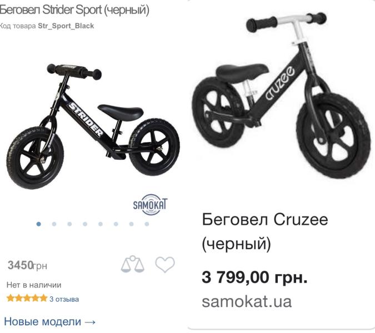Show the fourth carousel slide dot
The height and width of the screenshot is (333, 375).
[x=85, y=224]
